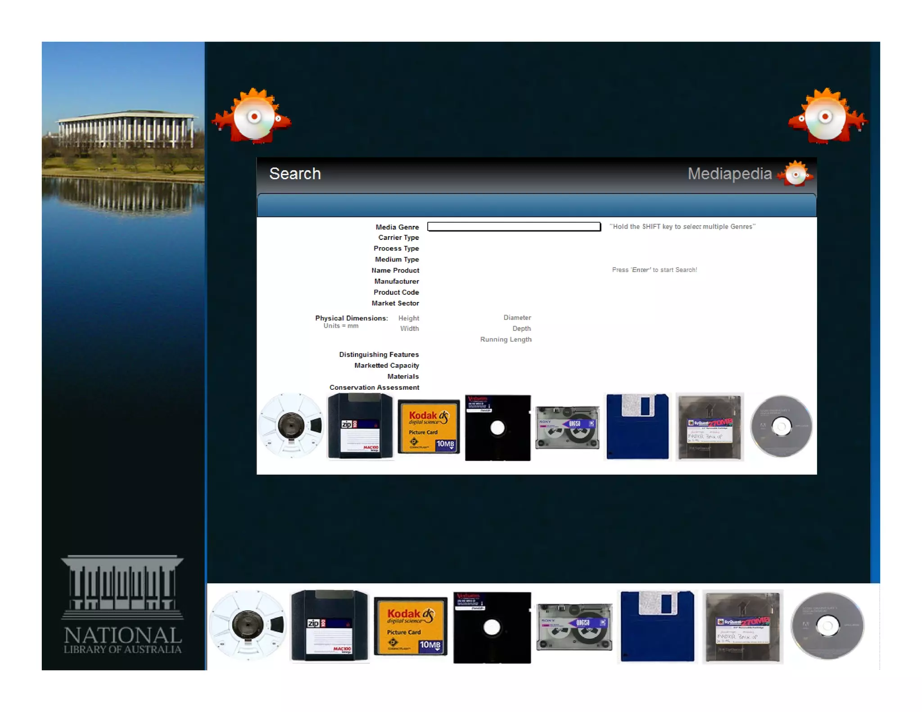Select the SyQuest 270MB cartridge image in panel
This screenshot has height=712, width=922.
click(x=710, y=427)
